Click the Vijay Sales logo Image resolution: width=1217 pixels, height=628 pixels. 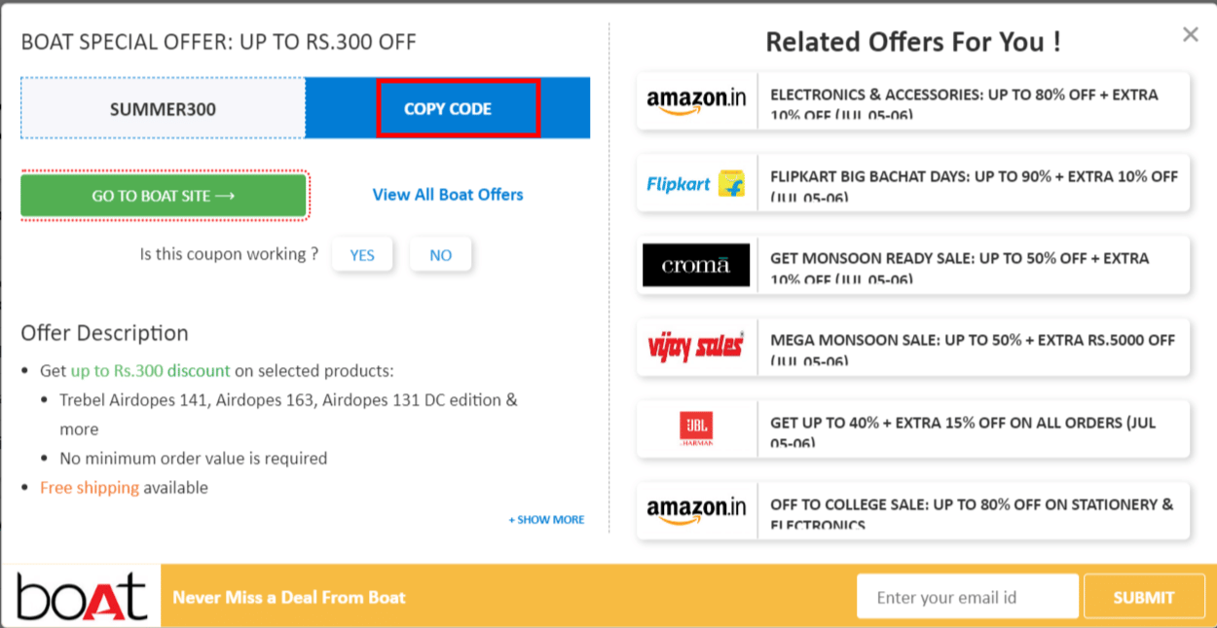(x=696, y=347)
